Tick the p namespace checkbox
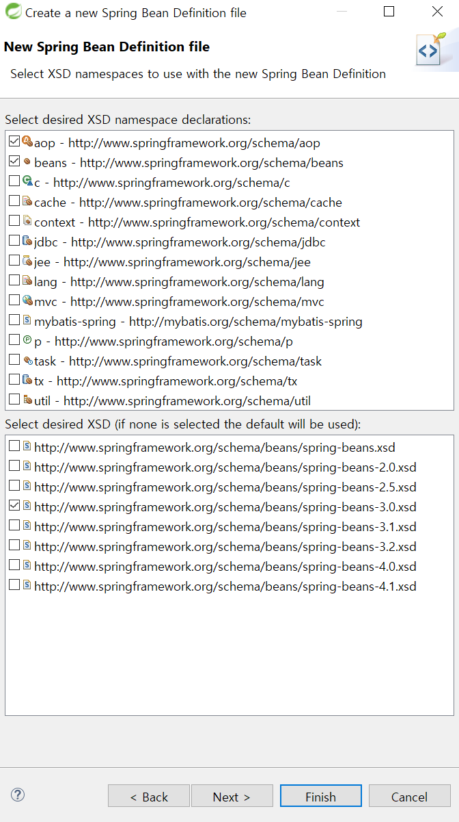Screen dimensions: 459x822 pyautogui.click(x=14, y=341)
